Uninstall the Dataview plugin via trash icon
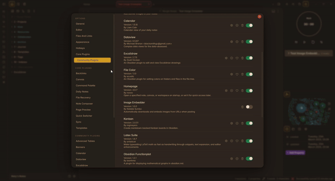 242,42
